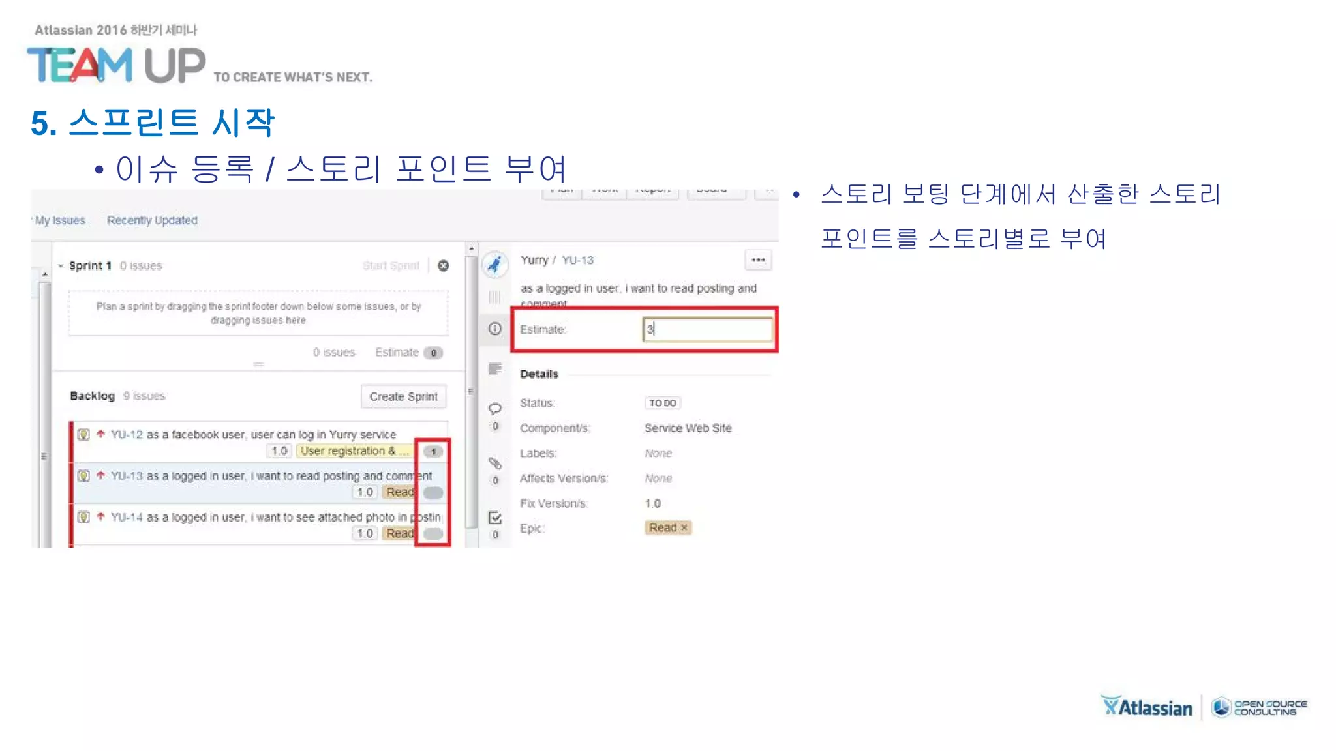
Task: Click the empty estimate badge of YU-13
Action: (433, 493)
